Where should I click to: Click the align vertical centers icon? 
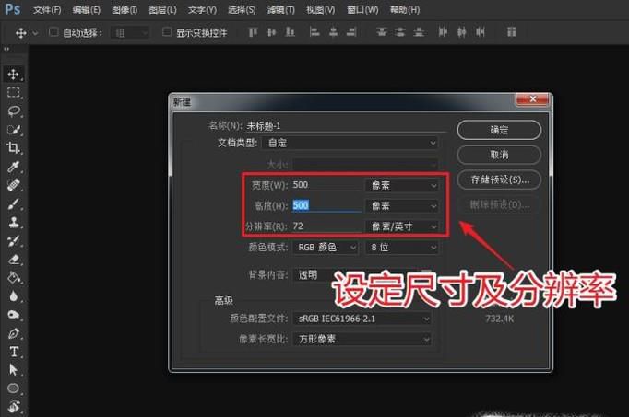pyautogui.click(x=271, y=32)
